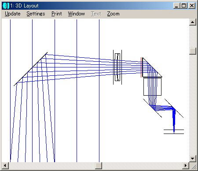This screenshot has width=198, height=171.
Task: Open the Window menu
Action: (76, 14)
